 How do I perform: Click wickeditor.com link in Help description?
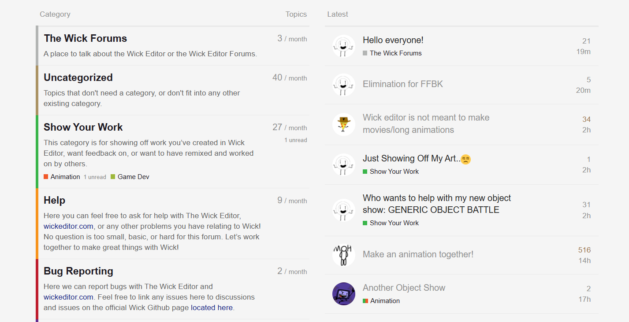(68, 226)
